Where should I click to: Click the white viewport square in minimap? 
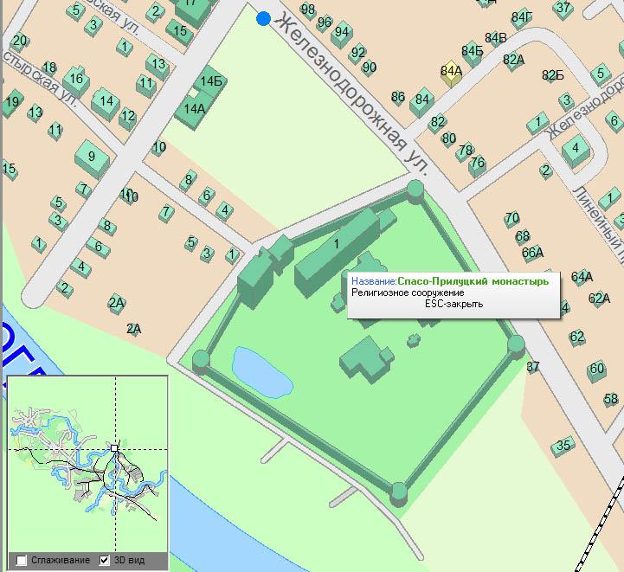pyautogui.click(x=114, y=447)
